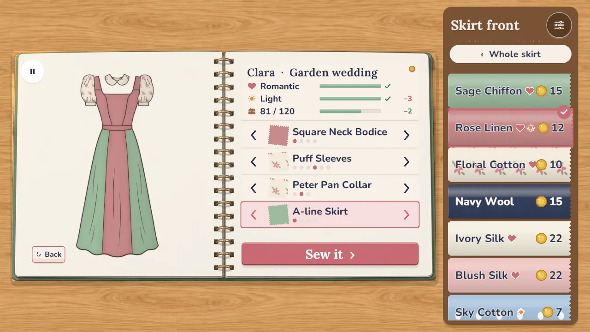590x332 pixels.
Task: Go to previous Puff Sleeves style
Action: click(254, 162)
